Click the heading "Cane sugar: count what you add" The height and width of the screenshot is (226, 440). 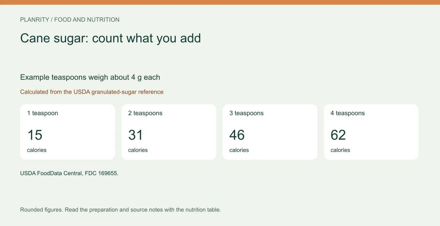pyautogui.click(x=110, y=38)
